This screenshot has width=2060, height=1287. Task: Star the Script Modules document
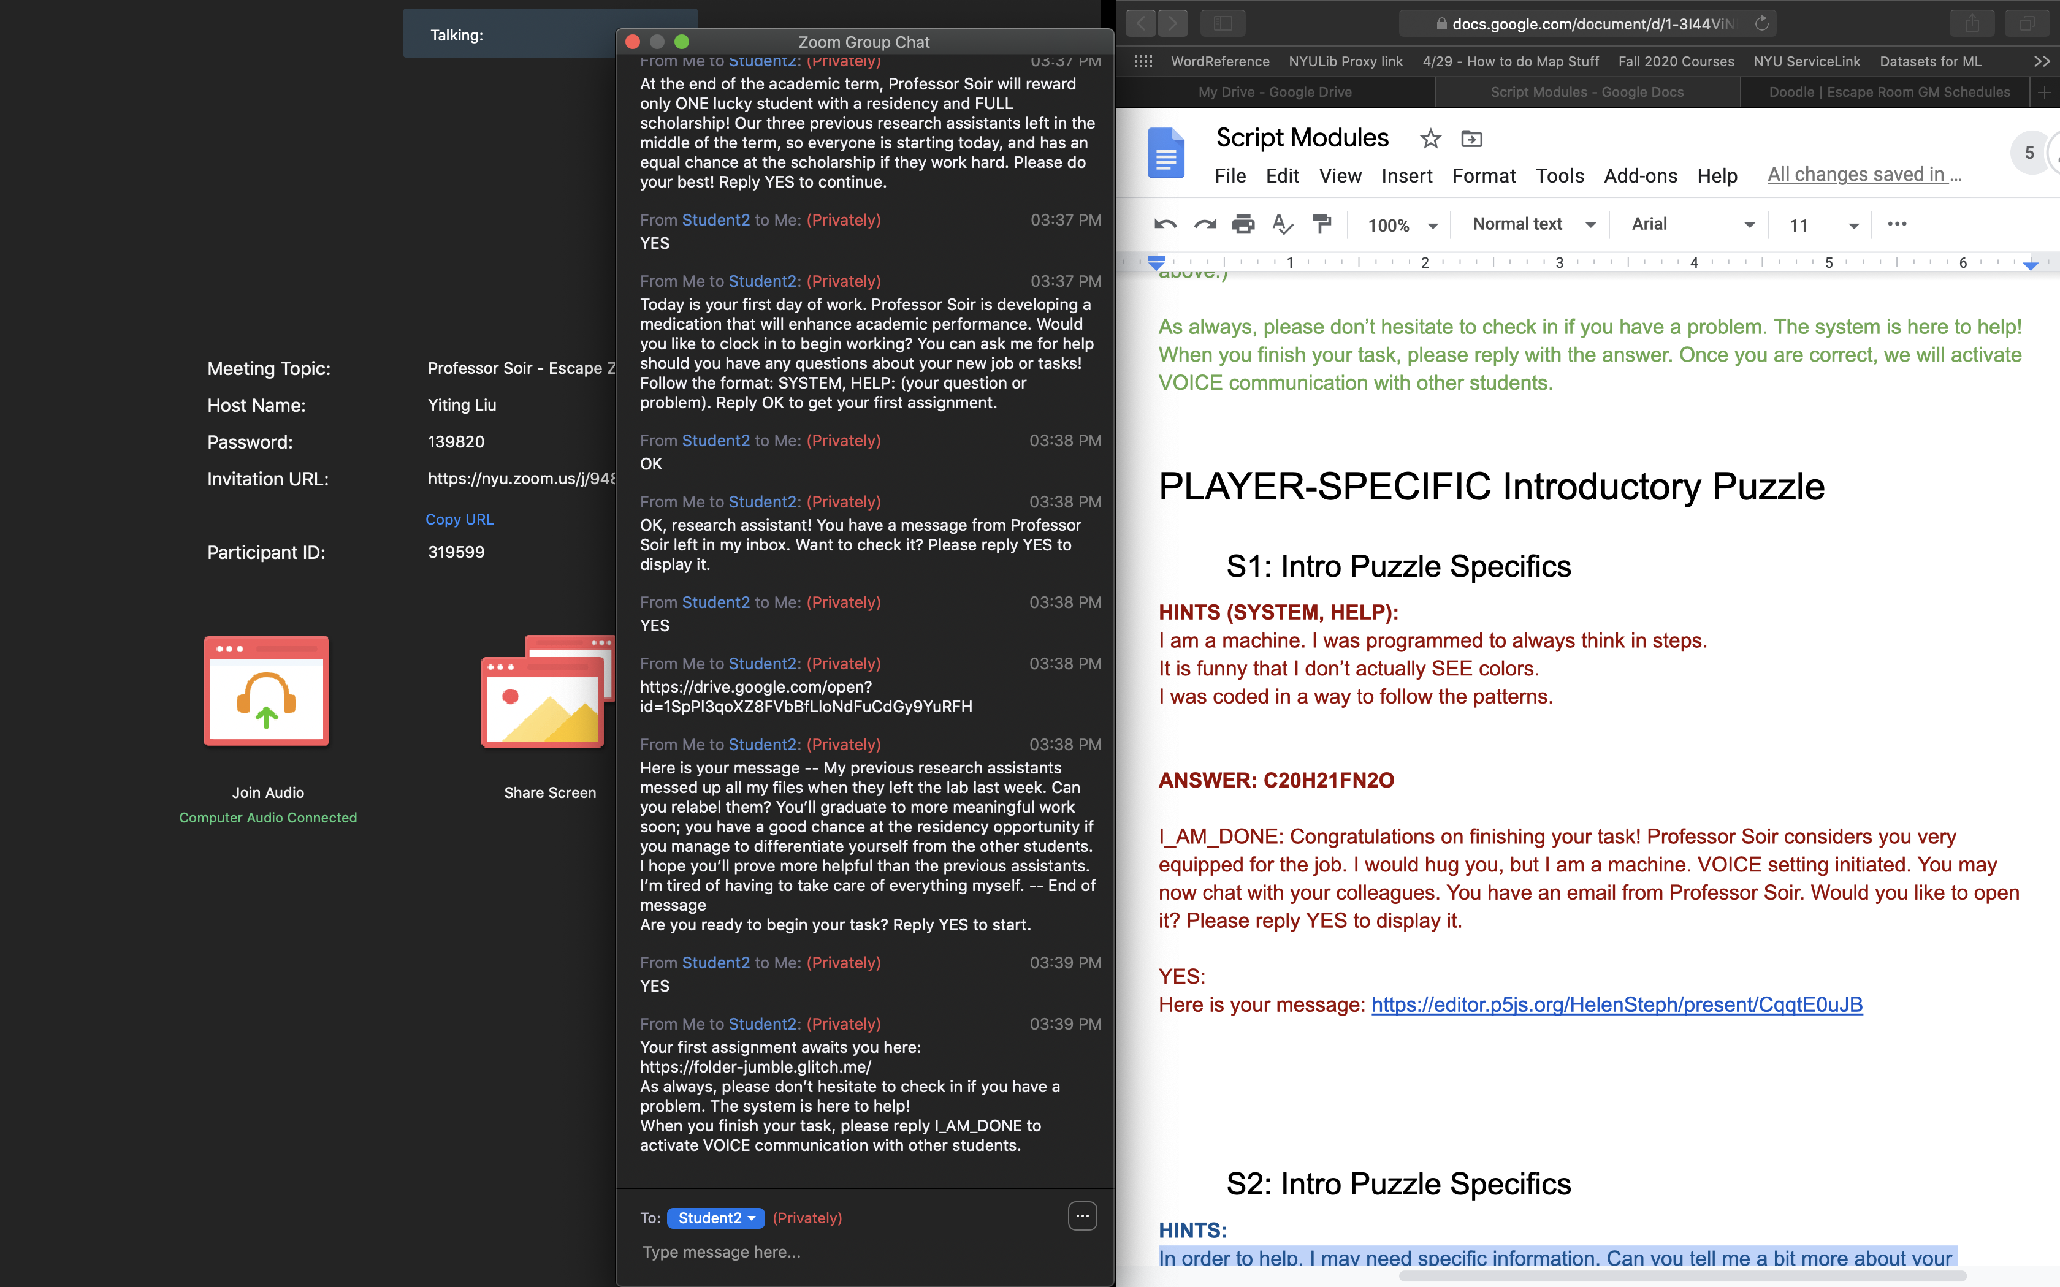click(1430, 139)
